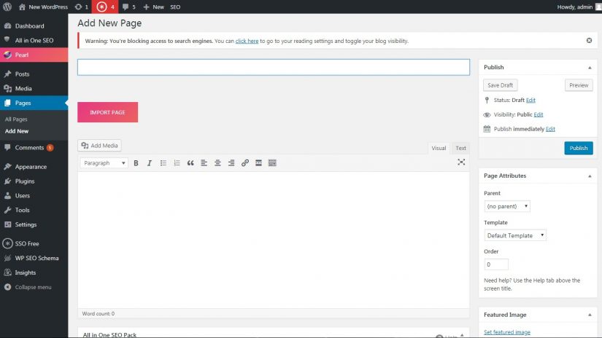
Task: Open the Default Template dropdown
Action: click(x=515, y=235)
